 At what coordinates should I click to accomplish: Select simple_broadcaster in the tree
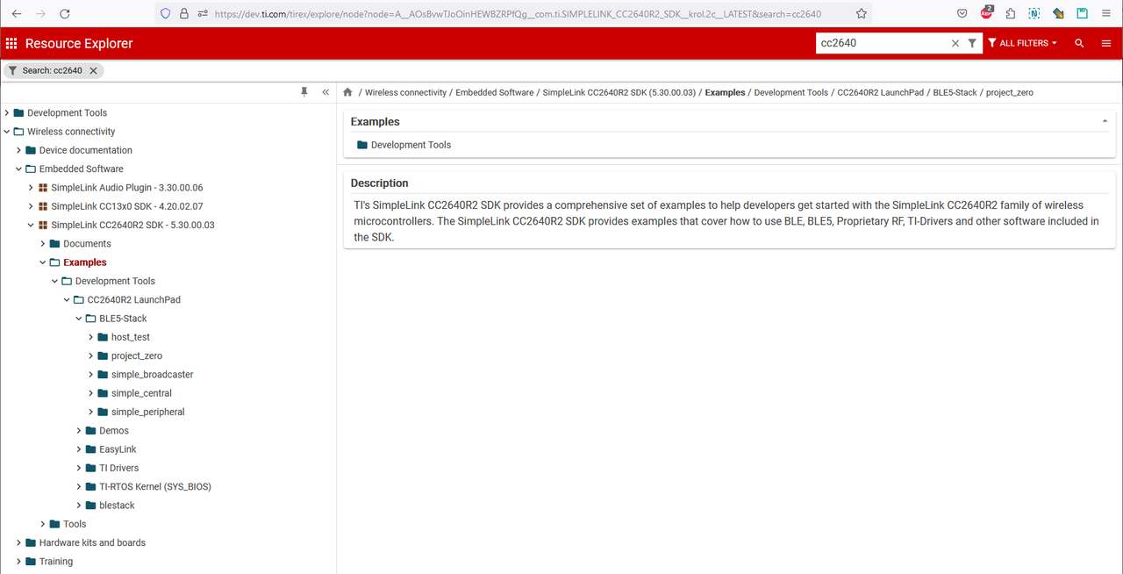click(x=152, y=375)
